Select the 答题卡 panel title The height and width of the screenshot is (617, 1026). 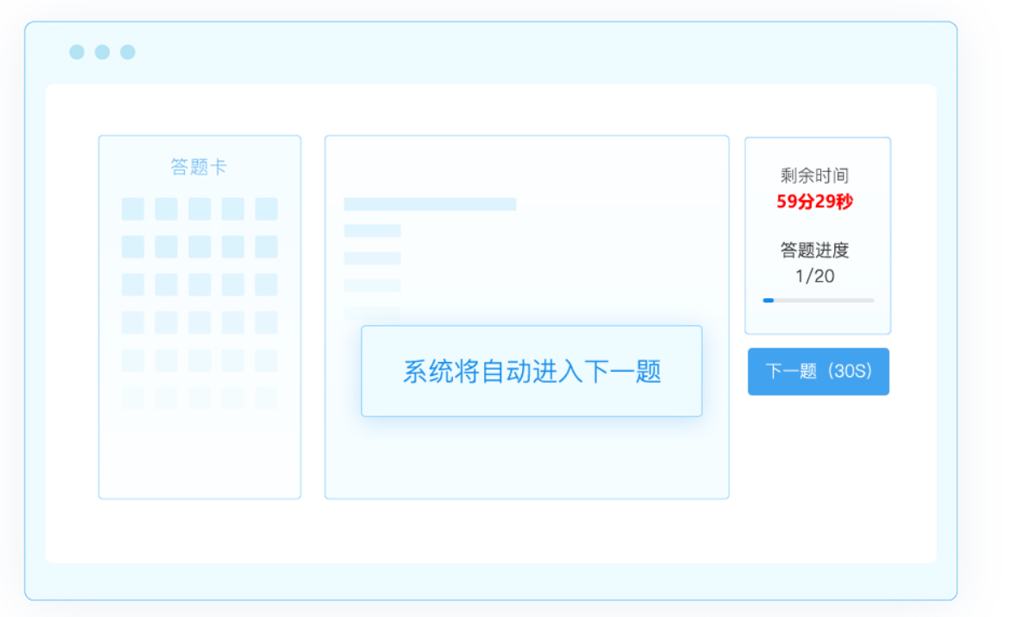pyautogui.click(x=199, y=167)
